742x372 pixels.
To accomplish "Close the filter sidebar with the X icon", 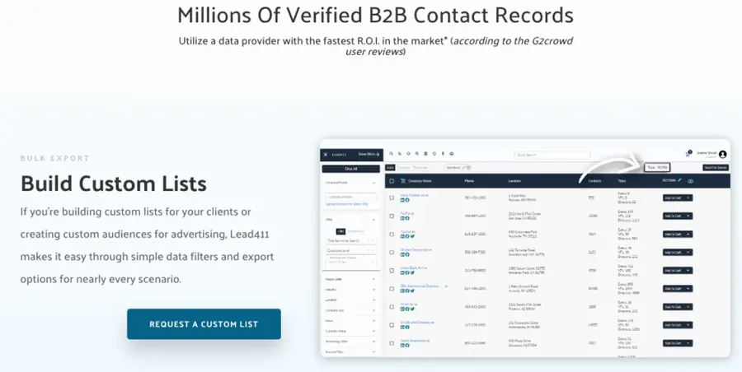I will coord(326,155).
